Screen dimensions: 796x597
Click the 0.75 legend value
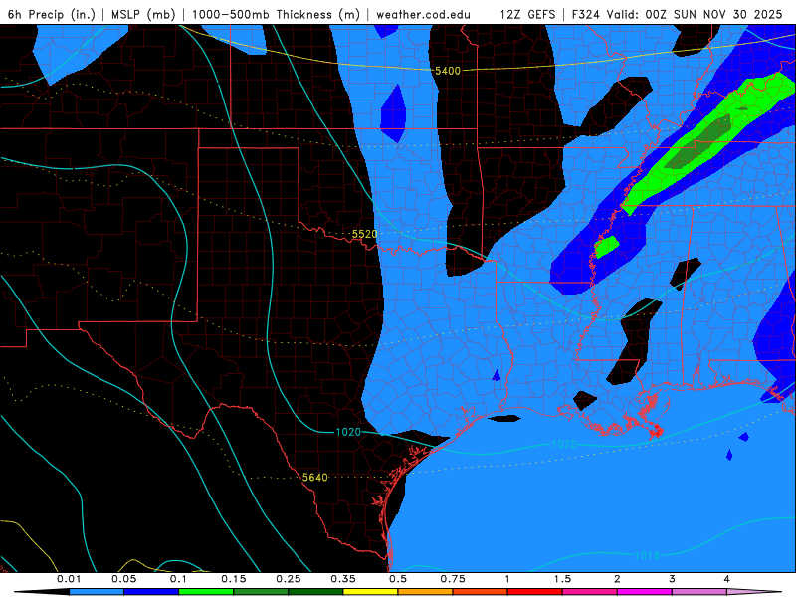point(453,579)
